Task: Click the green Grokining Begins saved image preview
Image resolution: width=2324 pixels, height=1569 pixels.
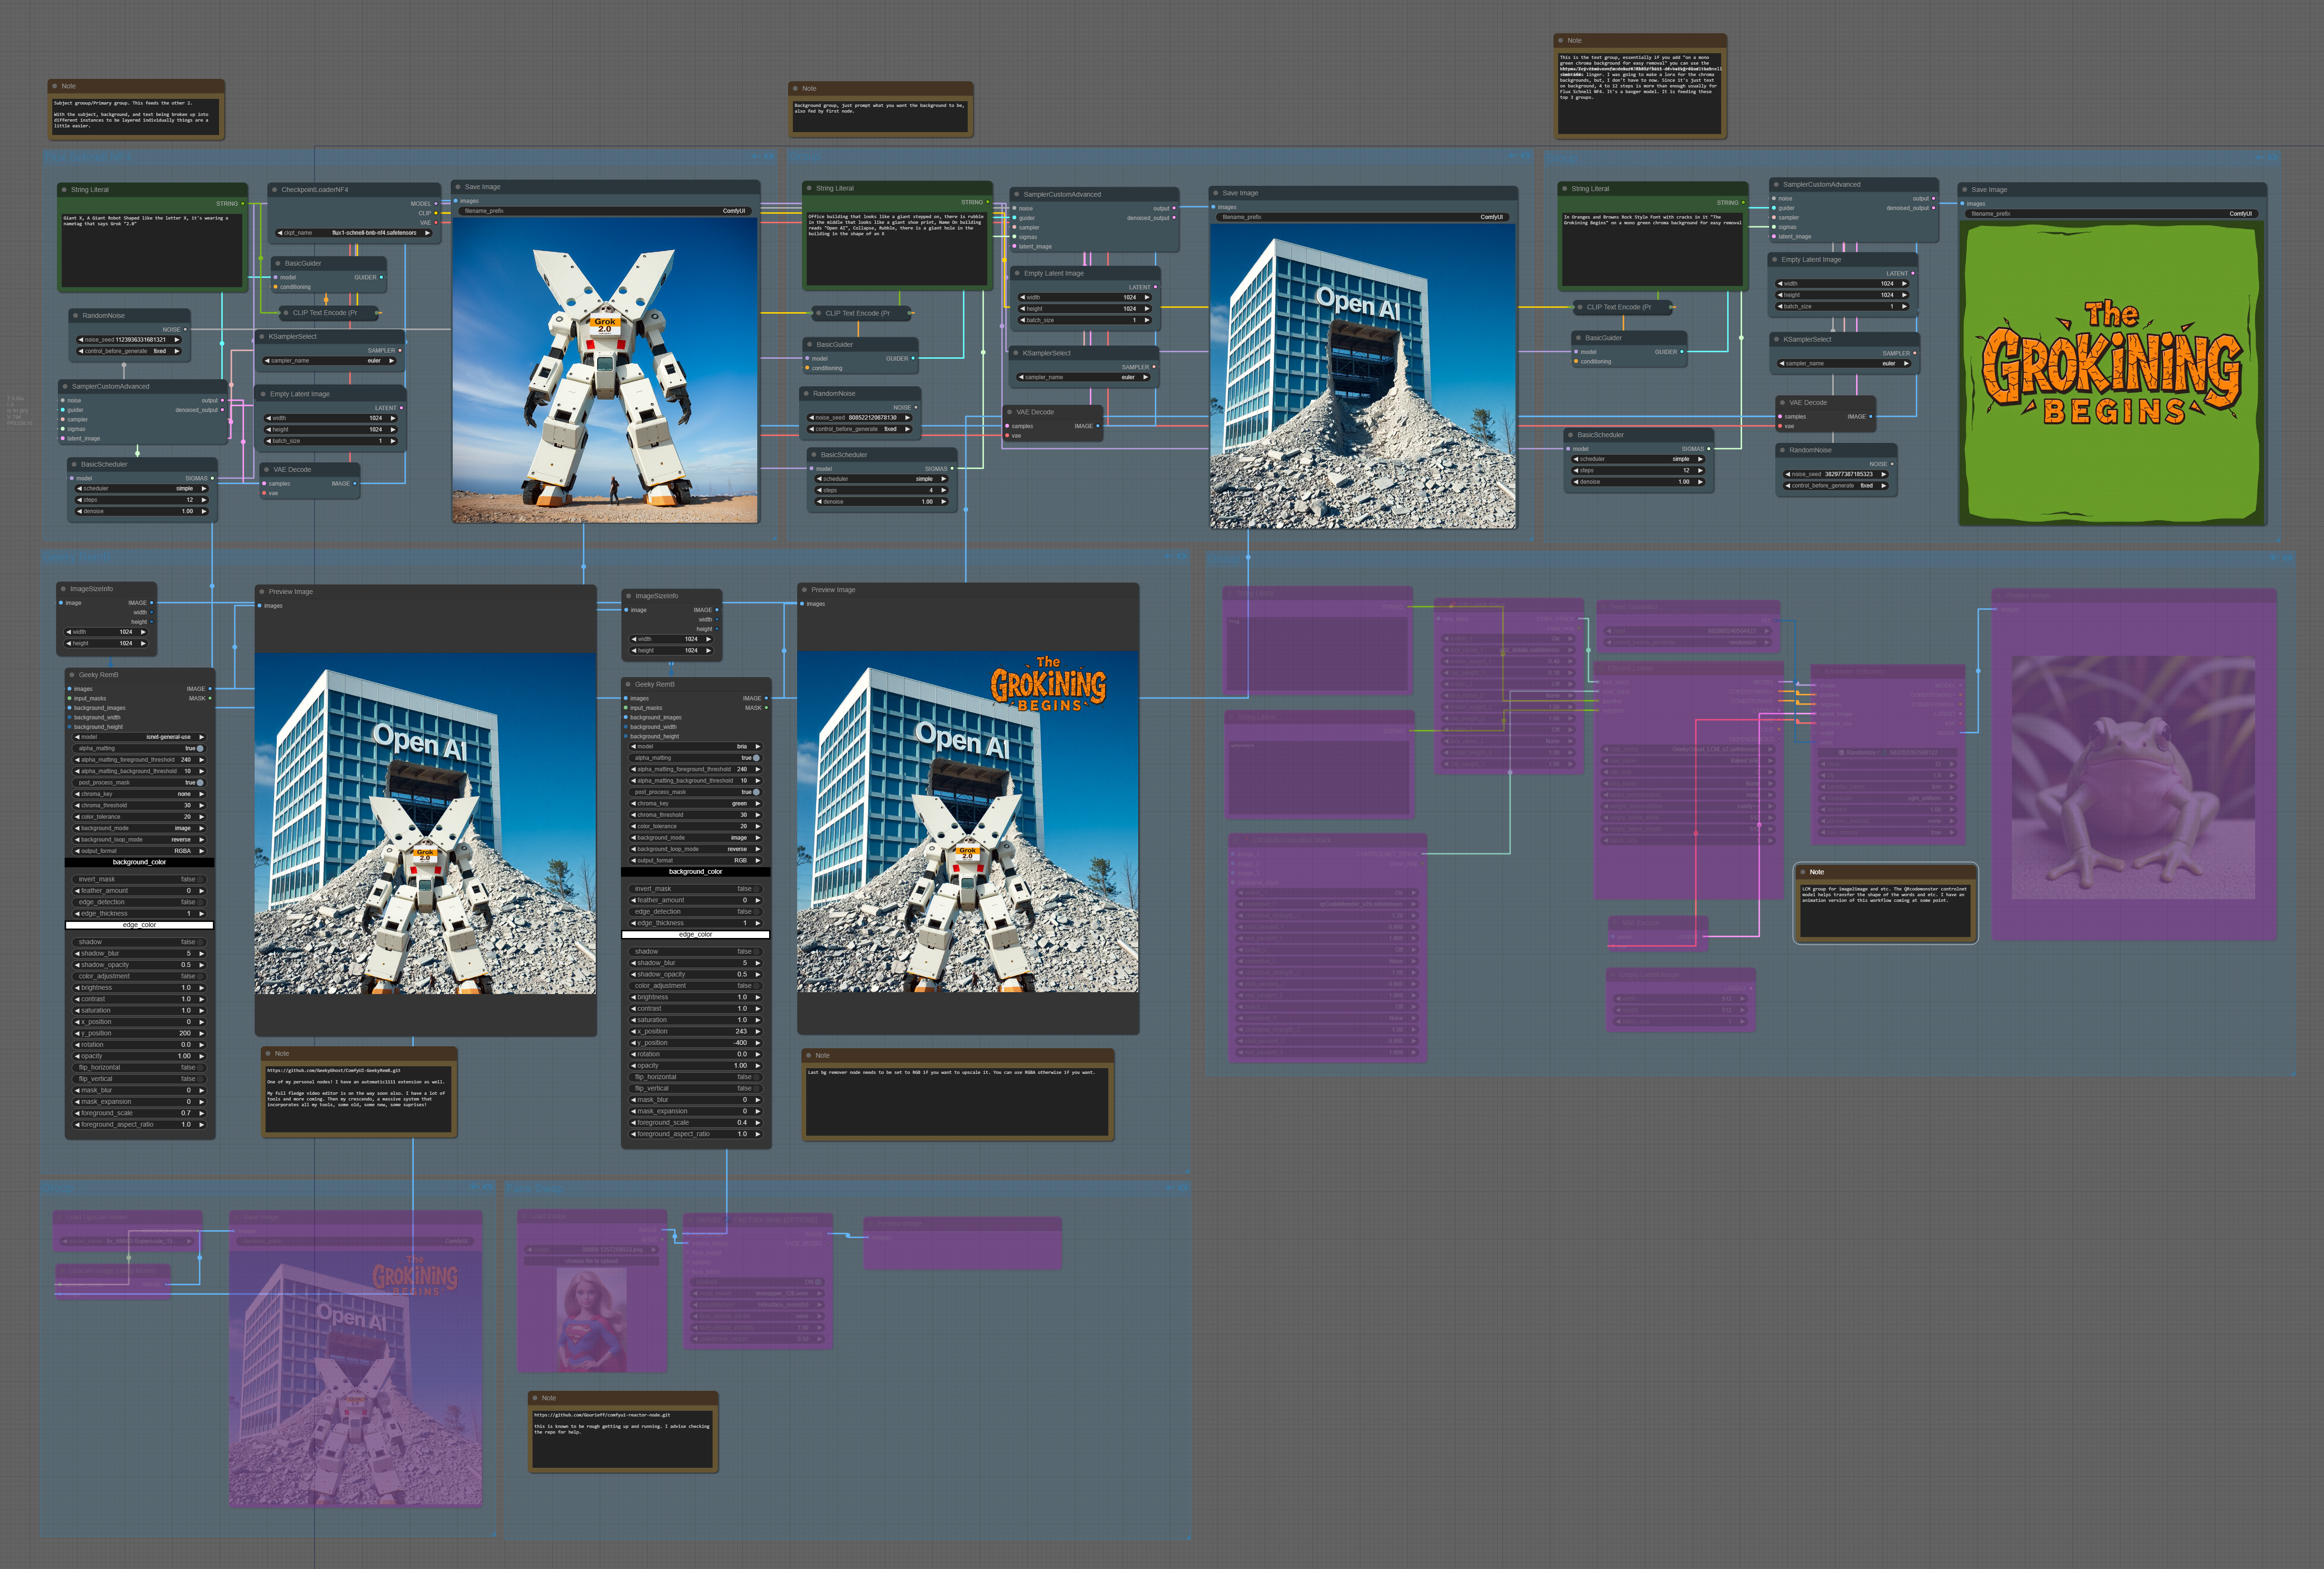Action: pyautogui.click(x=2111, y=372)
